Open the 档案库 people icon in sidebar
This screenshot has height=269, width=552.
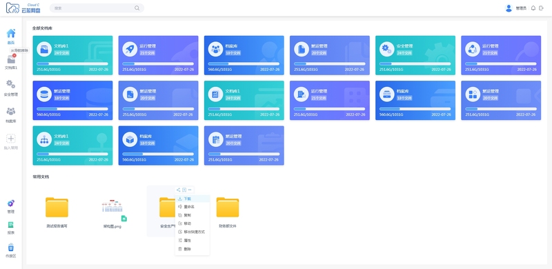[11, 111]
